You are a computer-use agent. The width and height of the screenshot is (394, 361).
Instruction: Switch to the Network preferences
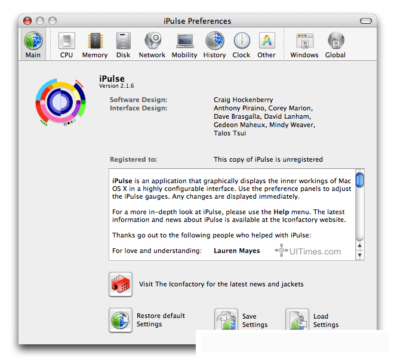click(152, 45)
